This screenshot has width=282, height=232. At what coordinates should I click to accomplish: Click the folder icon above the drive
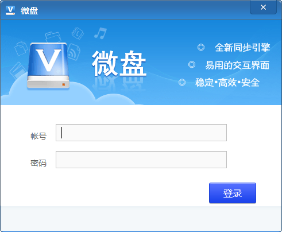coord(53,37)
